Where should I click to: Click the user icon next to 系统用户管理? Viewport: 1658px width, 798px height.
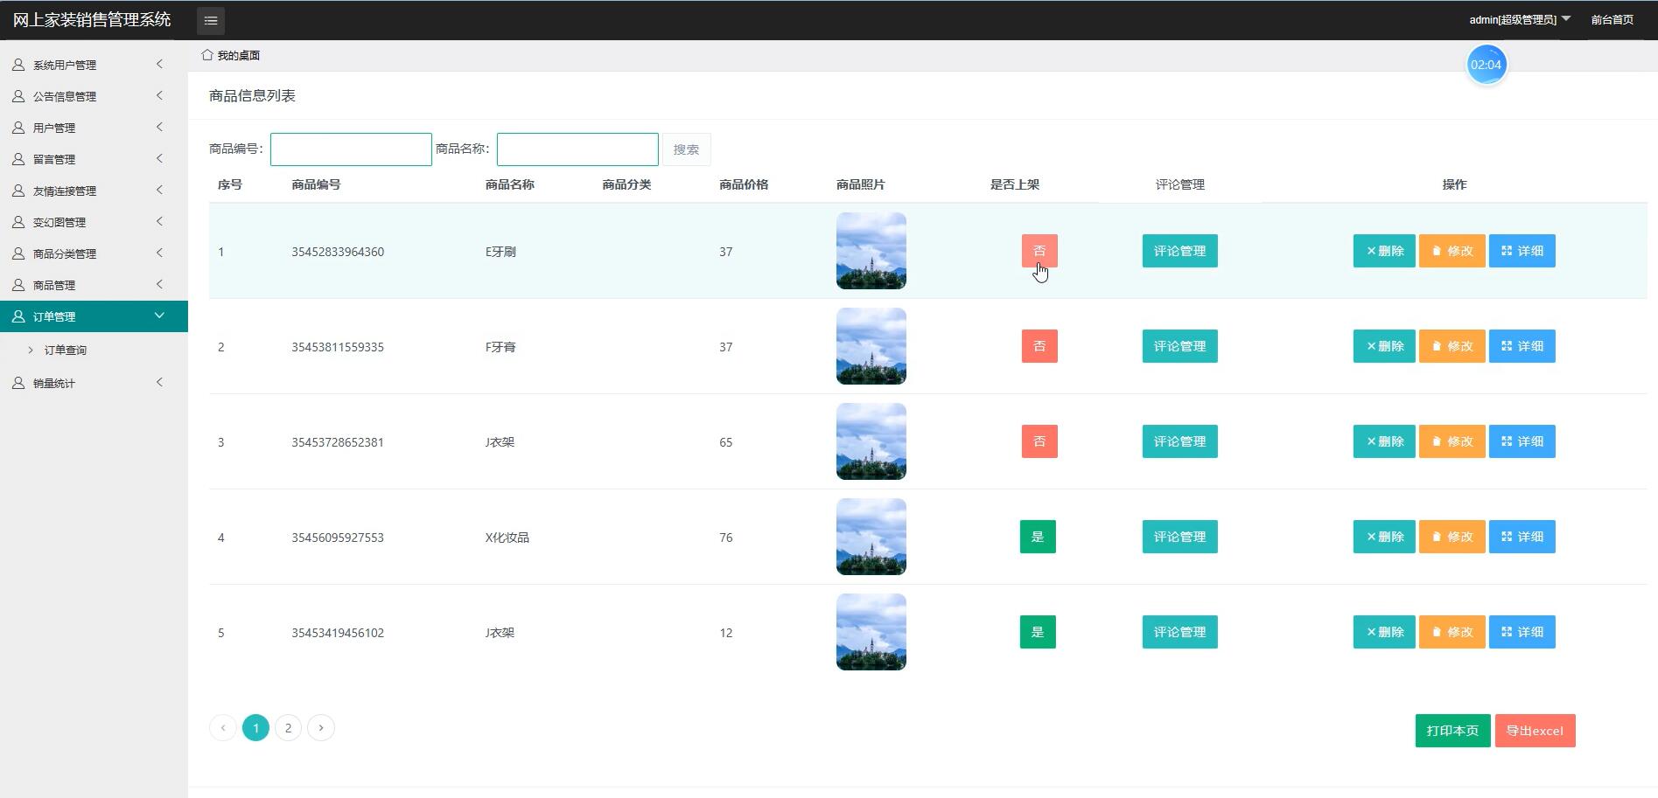pos(18,65)
